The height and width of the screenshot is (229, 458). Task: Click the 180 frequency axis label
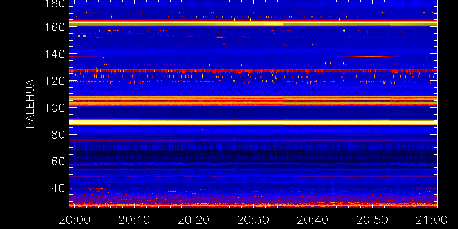(54, 3)
